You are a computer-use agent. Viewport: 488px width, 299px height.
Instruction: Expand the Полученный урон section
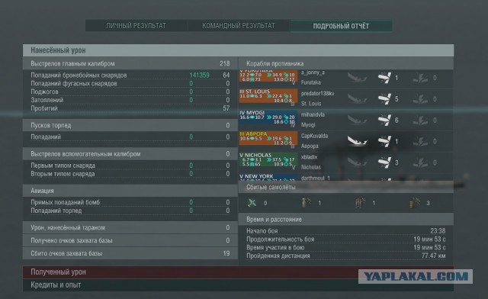[238, 272]
